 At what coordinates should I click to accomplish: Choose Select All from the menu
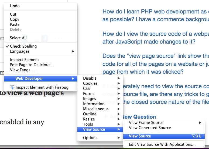41,38
